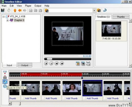Check Add Thumb under the stormtrooper frame
132x107 pixels.
(23, 98)
